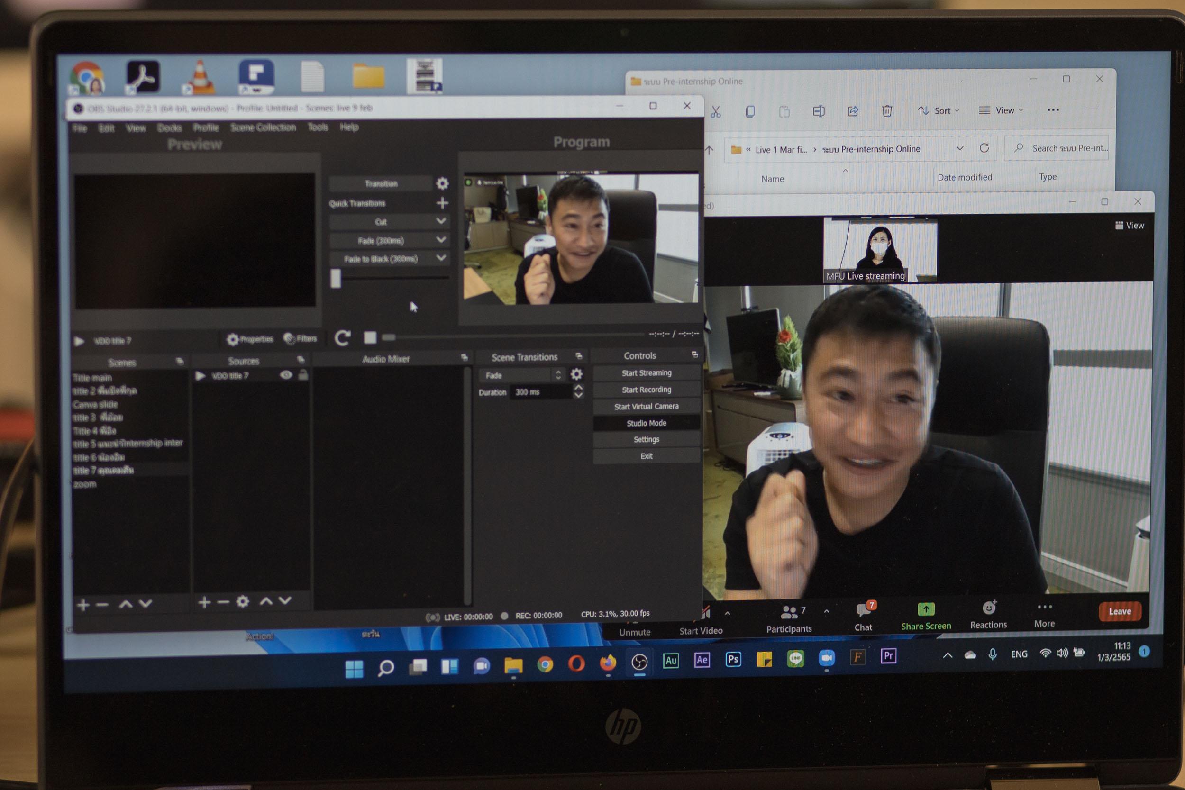Leave the Zoom meeting
Image resolution: width=1185 pixels, height=790 pixels.
[x=1120, y=612]
